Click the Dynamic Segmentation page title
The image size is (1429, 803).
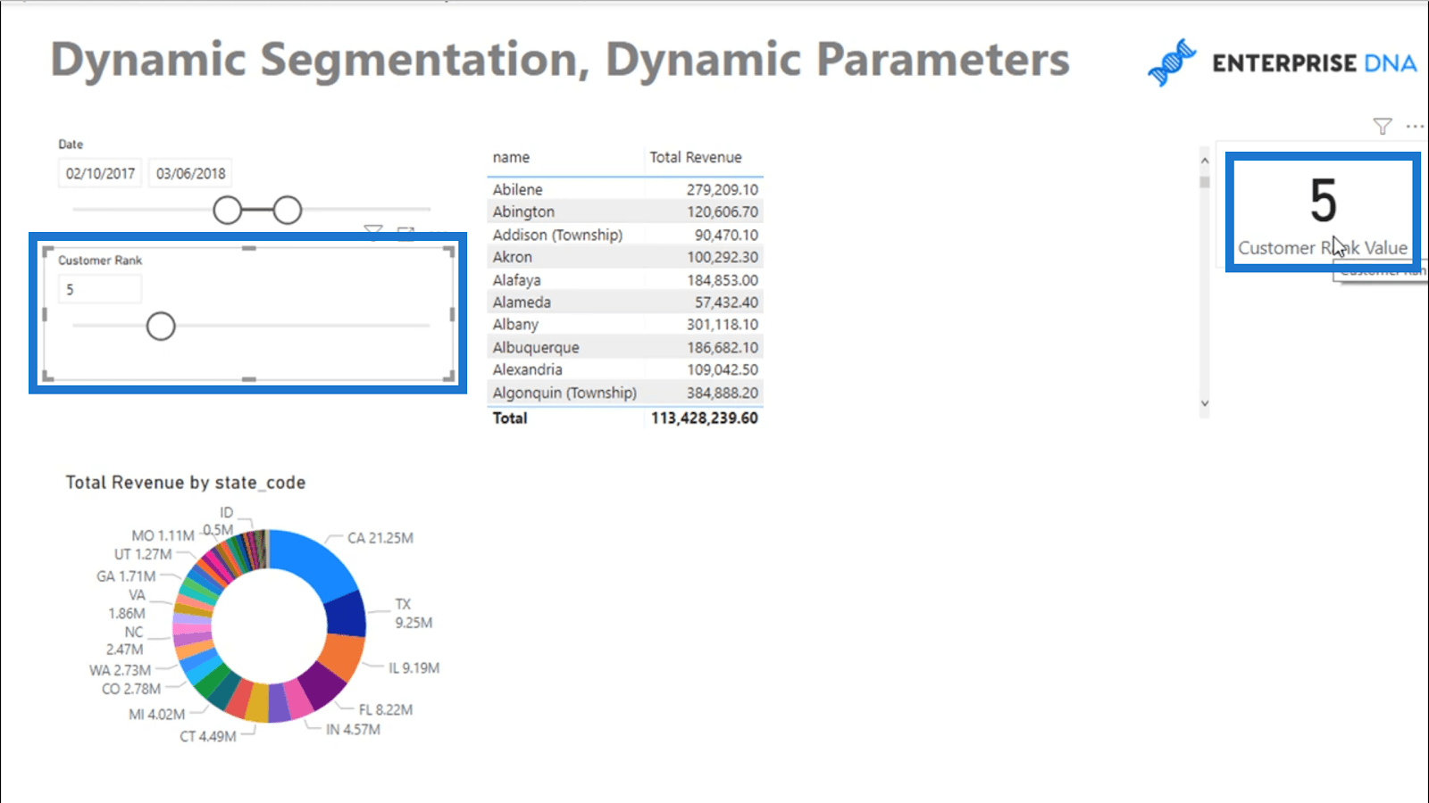pyautogui.click(x=559, y=61)
